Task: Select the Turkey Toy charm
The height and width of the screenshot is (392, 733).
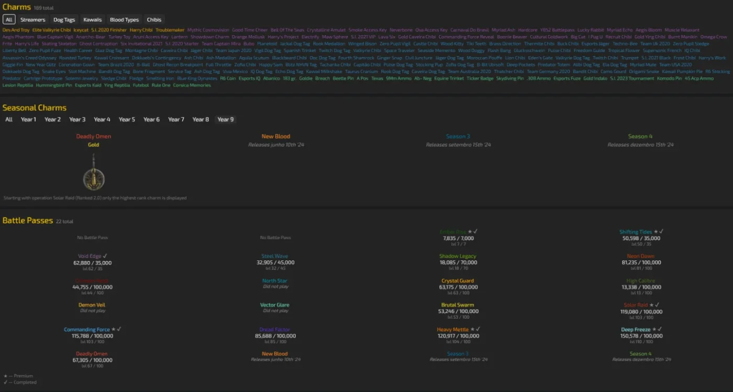Action: tap(119, 37)
